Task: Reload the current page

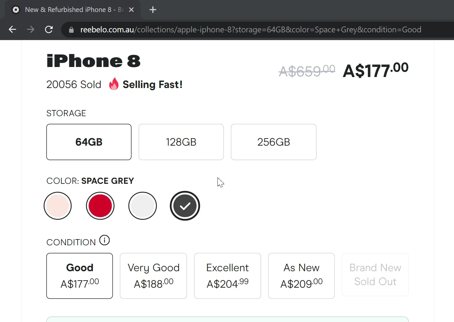Action: 49,29
